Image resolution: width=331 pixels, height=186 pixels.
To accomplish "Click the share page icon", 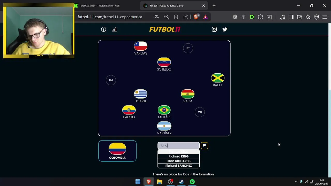I will click(x=186, y=17).
